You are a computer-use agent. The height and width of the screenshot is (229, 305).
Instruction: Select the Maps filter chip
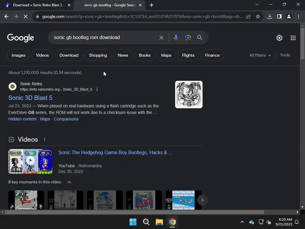pos(166,55)
